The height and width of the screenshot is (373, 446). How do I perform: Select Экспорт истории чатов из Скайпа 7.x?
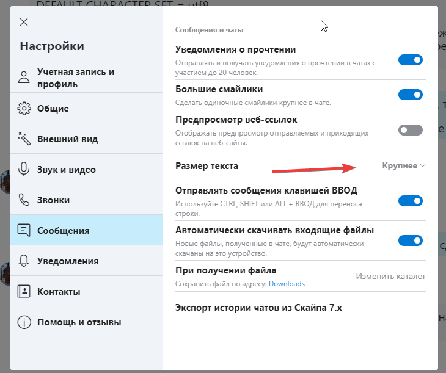tap(258, 308)
